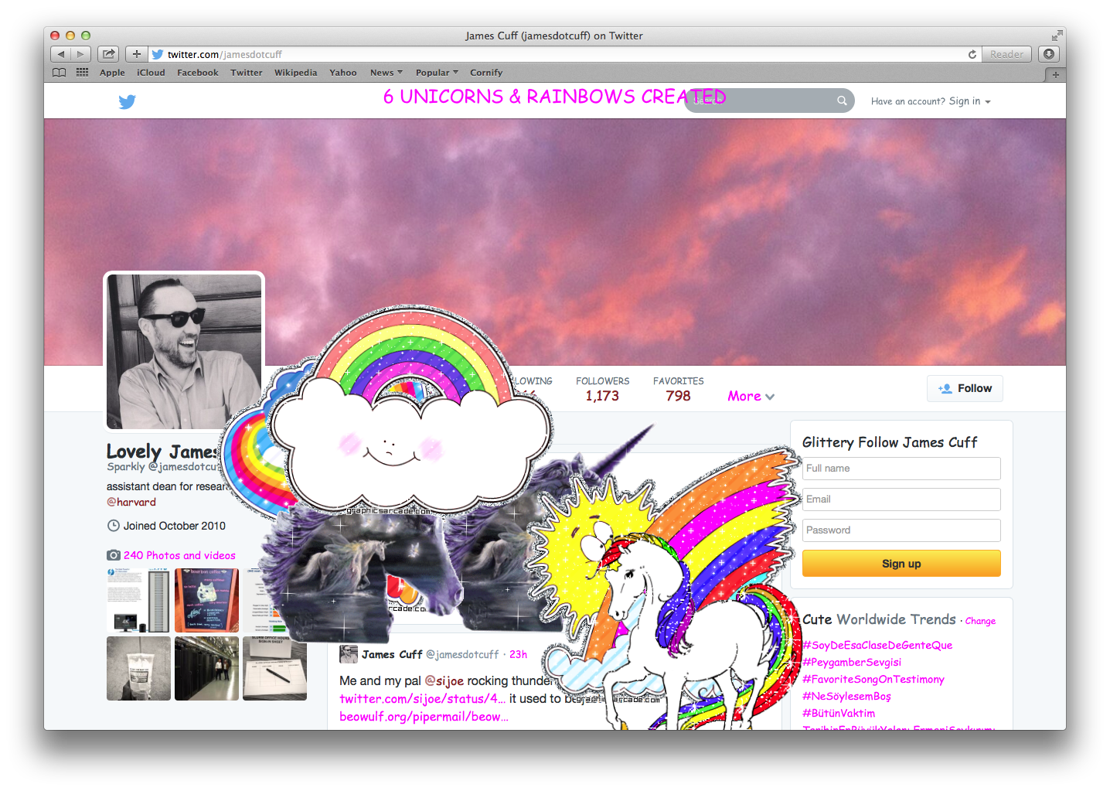Open the Doge meme photo thumbnail

point(206,600)
